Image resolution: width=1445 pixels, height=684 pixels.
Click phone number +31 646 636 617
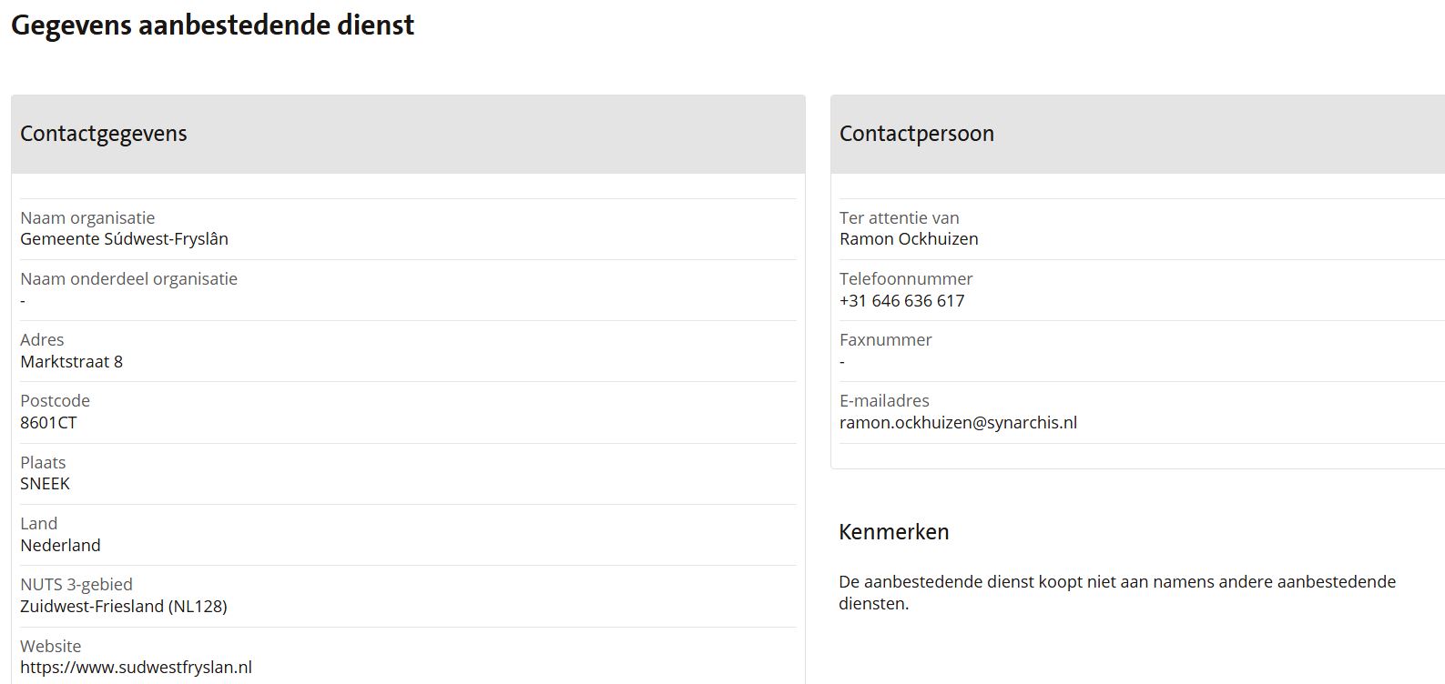click(901, 300)
